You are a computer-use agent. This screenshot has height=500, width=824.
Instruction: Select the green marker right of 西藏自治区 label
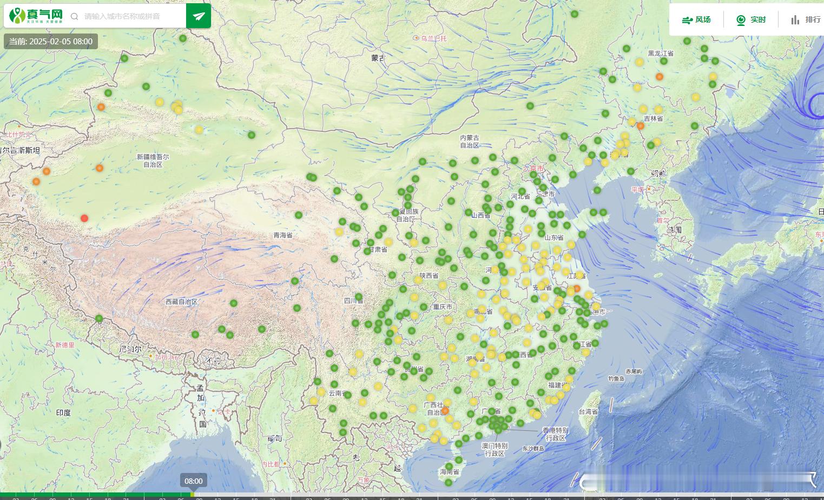234,303
